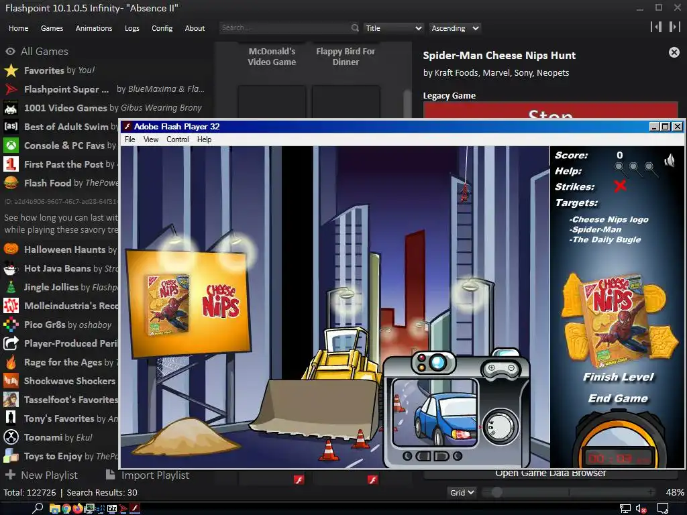
Task: Select the Toonami playlist icon
Action: point(11,437)
